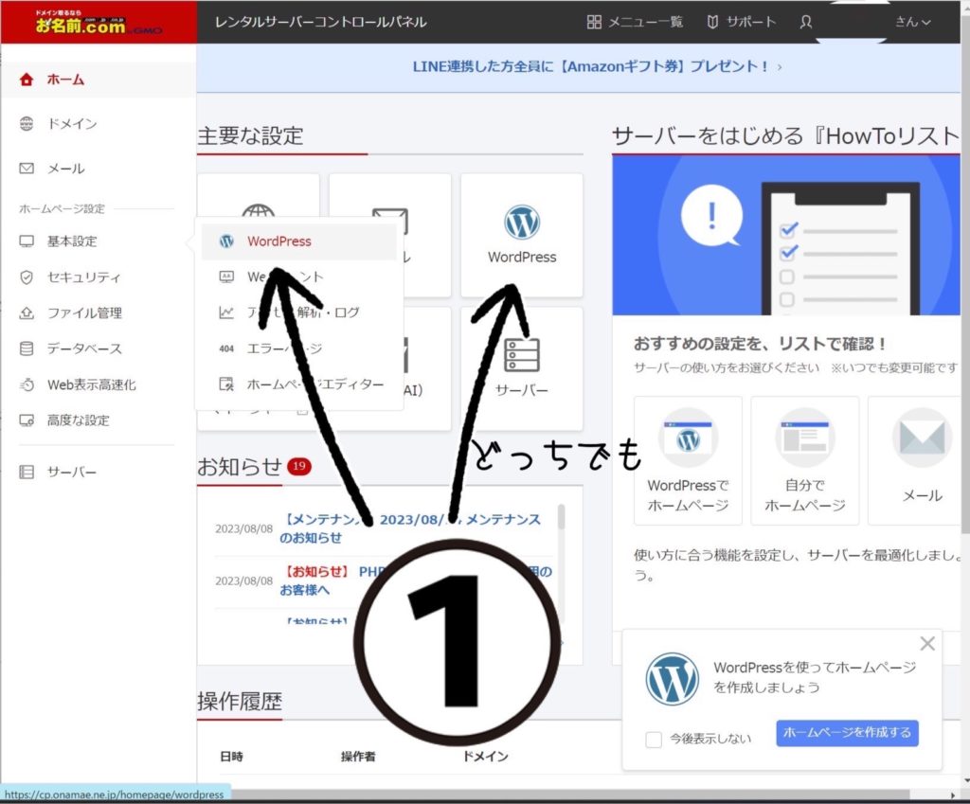This screenshot has width=970, height=804.
Task: Open the ホーム sidebar item
Action: pos(65,80)
